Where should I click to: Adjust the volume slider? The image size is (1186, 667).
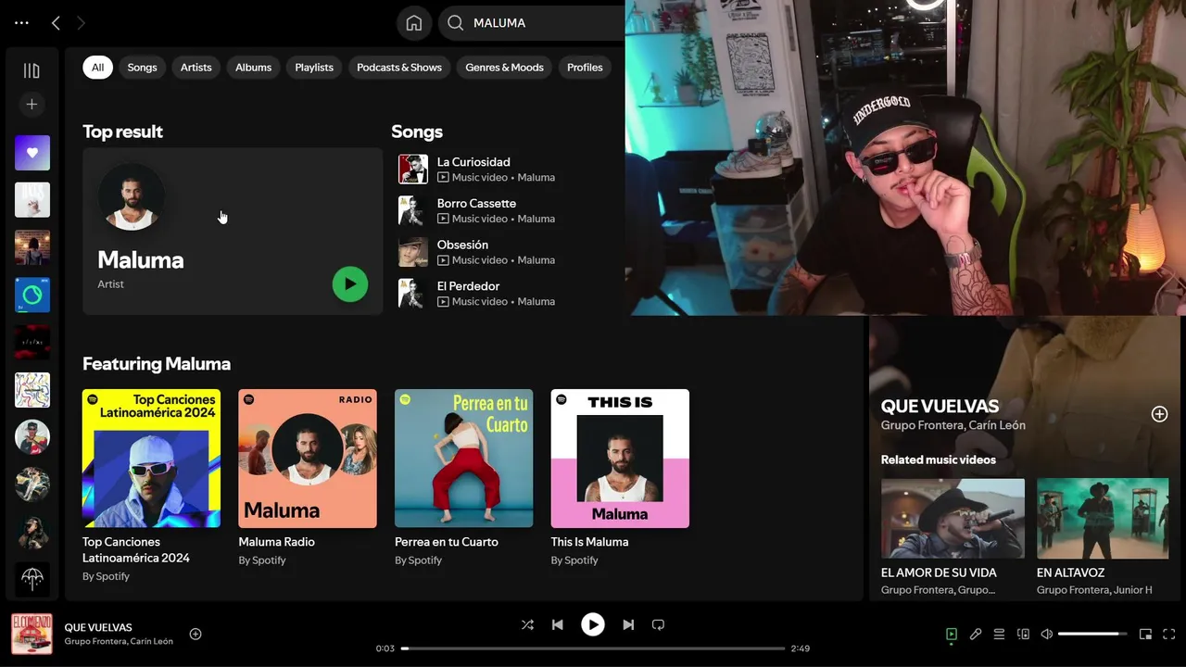click(x=1092, y=635)
